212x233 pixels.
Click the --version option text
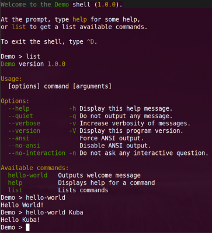click(24, 130)
